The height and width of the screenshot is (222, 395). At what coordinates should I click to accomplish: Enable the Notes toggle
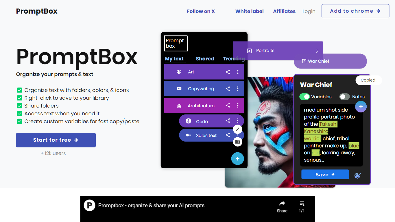tap(344, 97)
